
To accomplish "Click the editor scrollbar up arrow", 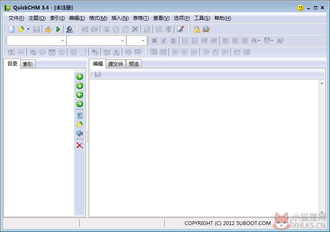I will click(322, 83).
